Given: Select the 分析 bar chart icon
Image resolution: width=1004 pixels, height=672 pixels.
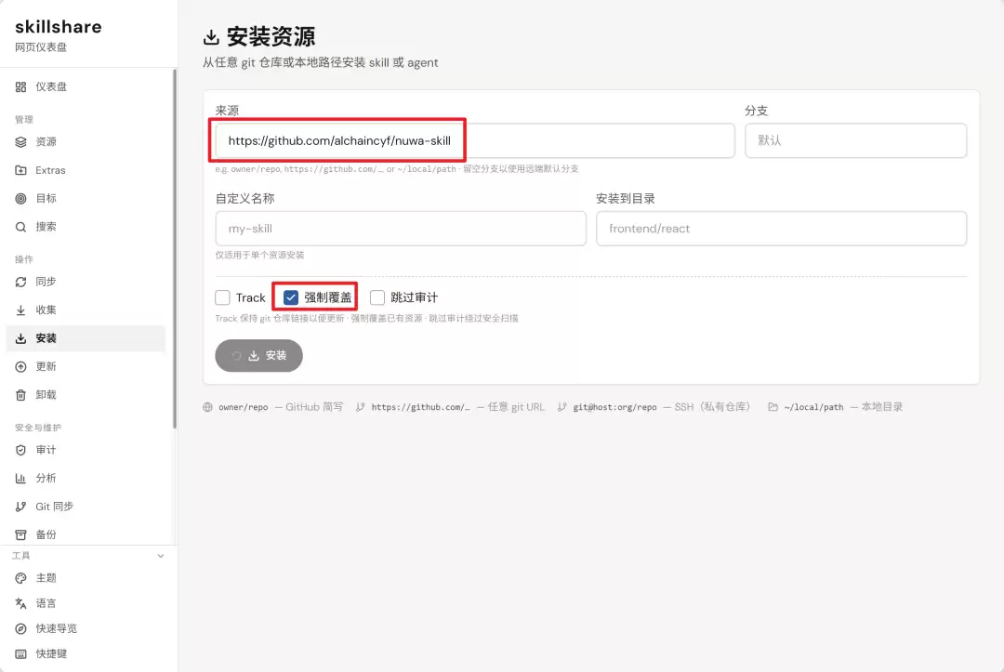Looking at the screenshot, I should 20,478.
